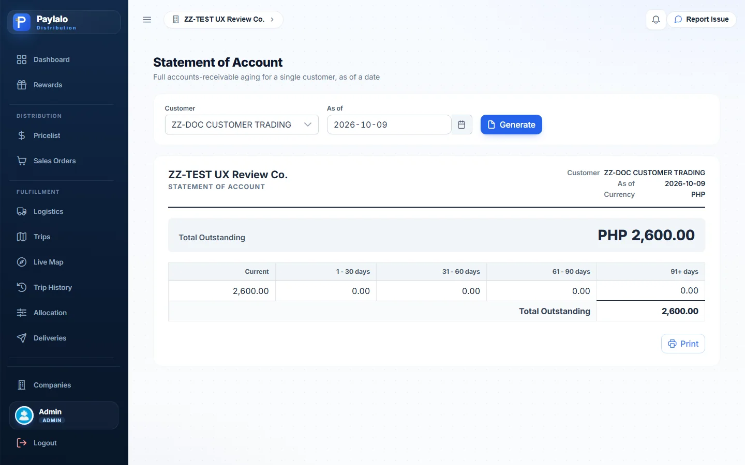Click Statement of Account page heading
745x465 pixels.
(218, 63)
